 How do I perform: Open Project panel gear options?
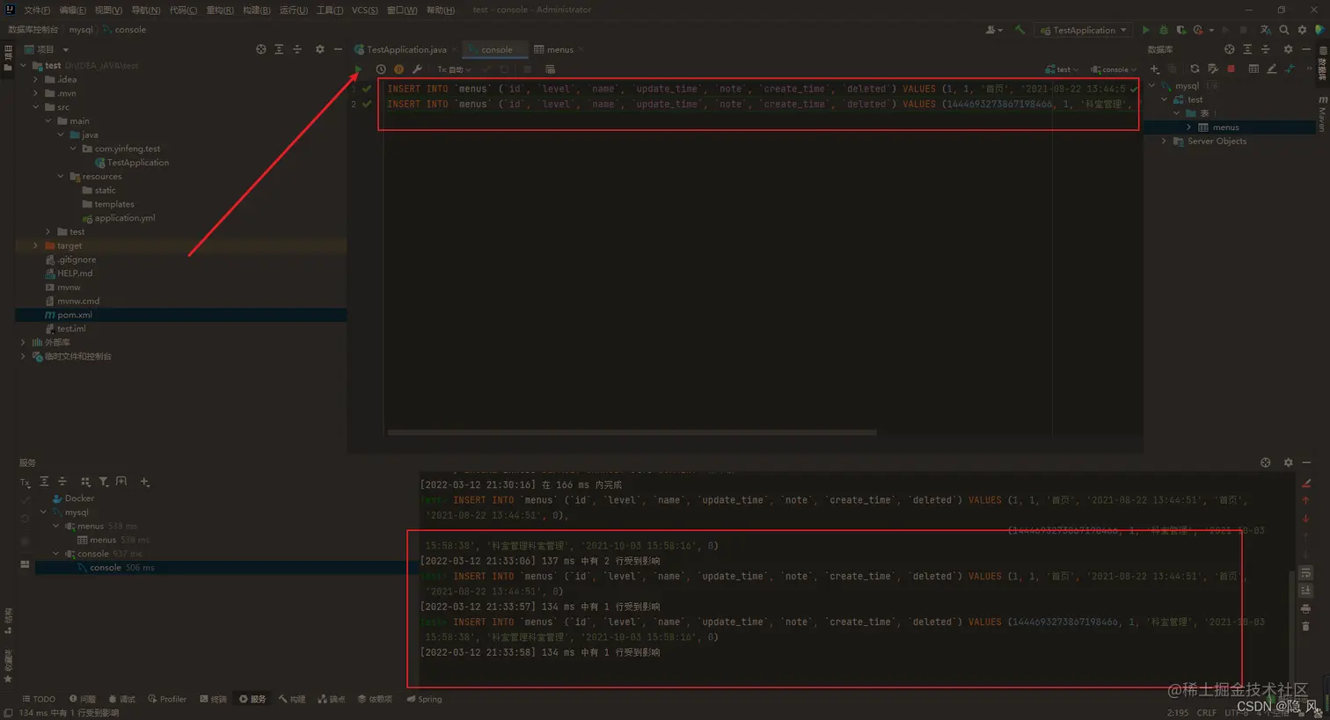coord(319,49)
